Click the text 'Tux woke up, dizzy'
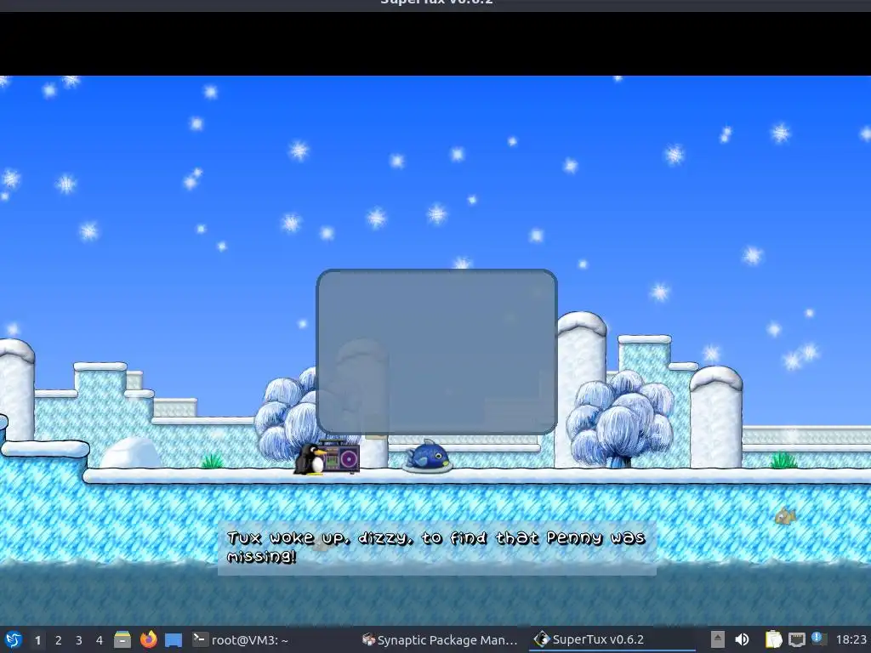Screen dimensions: 871x653 [321, 537]
